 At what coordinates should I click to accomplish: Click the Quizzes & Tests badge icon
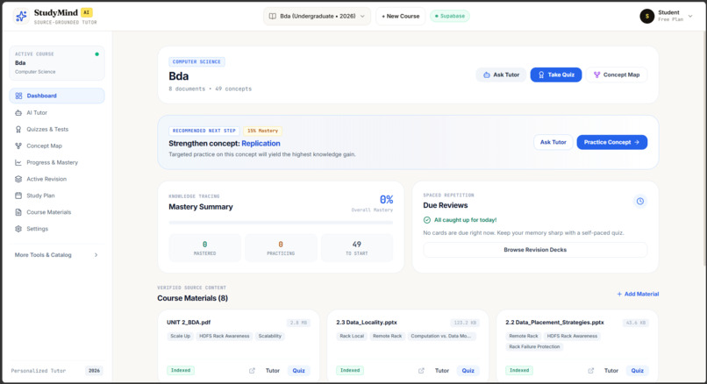click(18, 130)
